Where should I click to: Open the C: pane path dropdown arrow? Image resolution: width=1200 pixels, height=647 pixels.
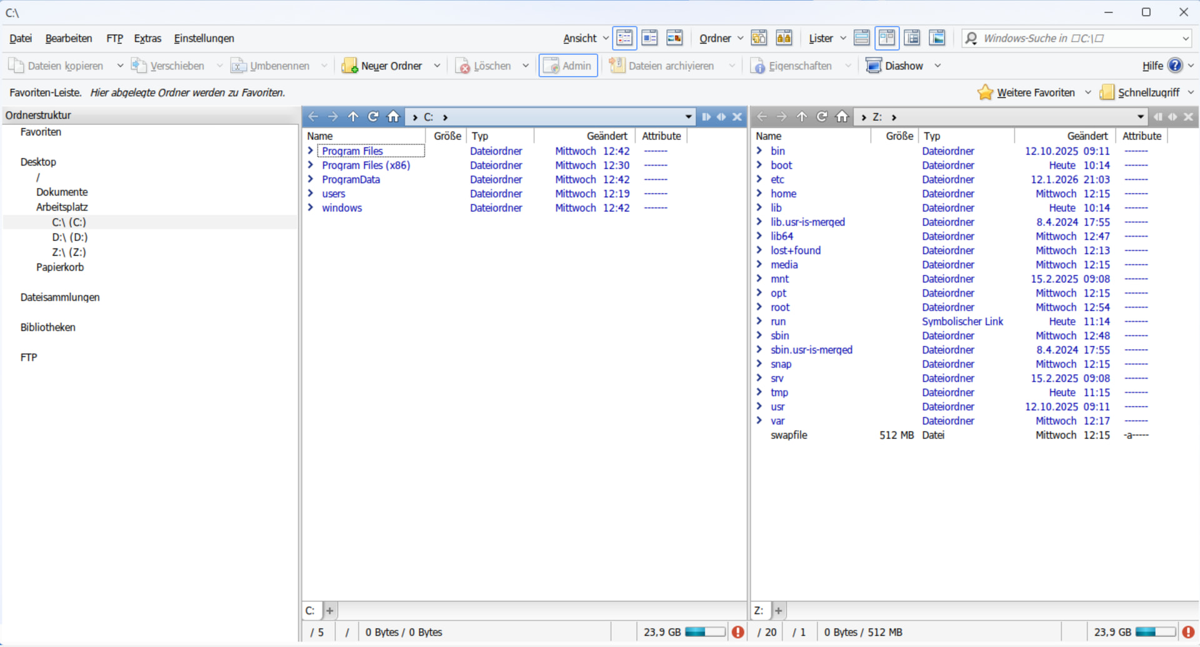coord(688,117)
